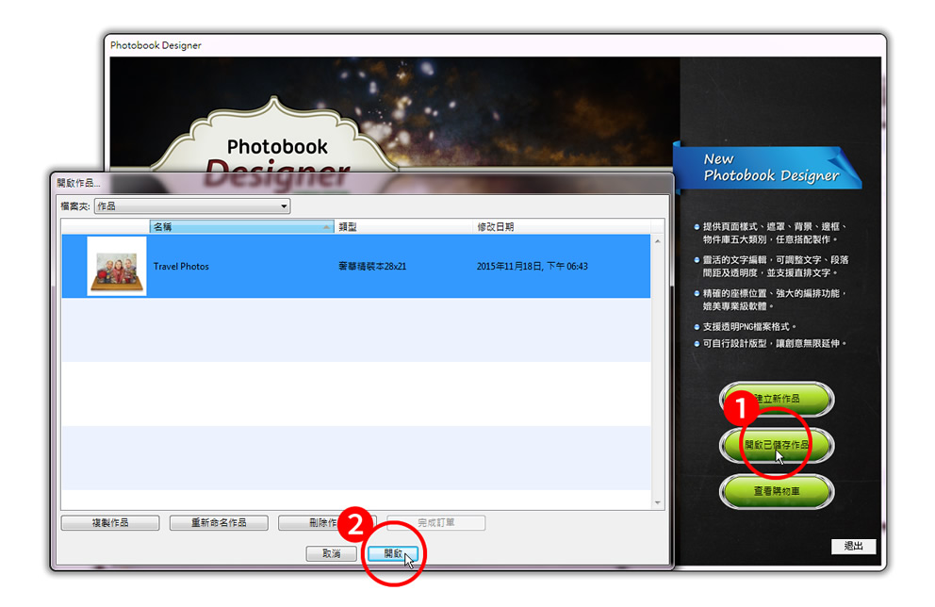Image resolution: width=935 pixels, height=607 pixels.
Task: Click the green 建立新作品 button
Action: [x=777, y=400]
